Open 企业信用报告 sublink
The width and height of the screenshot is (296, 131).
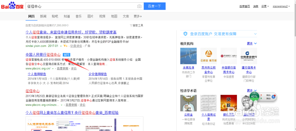point(98,74)
